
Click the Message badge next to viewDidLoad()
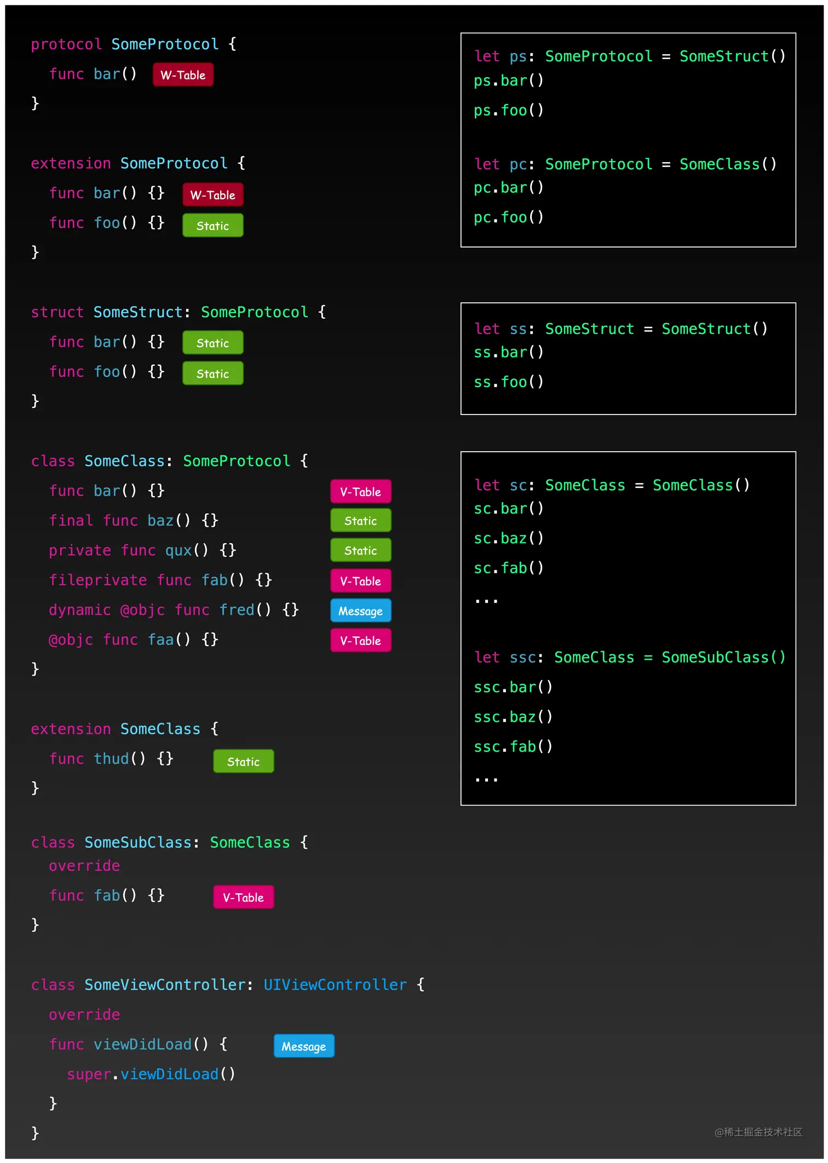click(x=303, y=1046)
